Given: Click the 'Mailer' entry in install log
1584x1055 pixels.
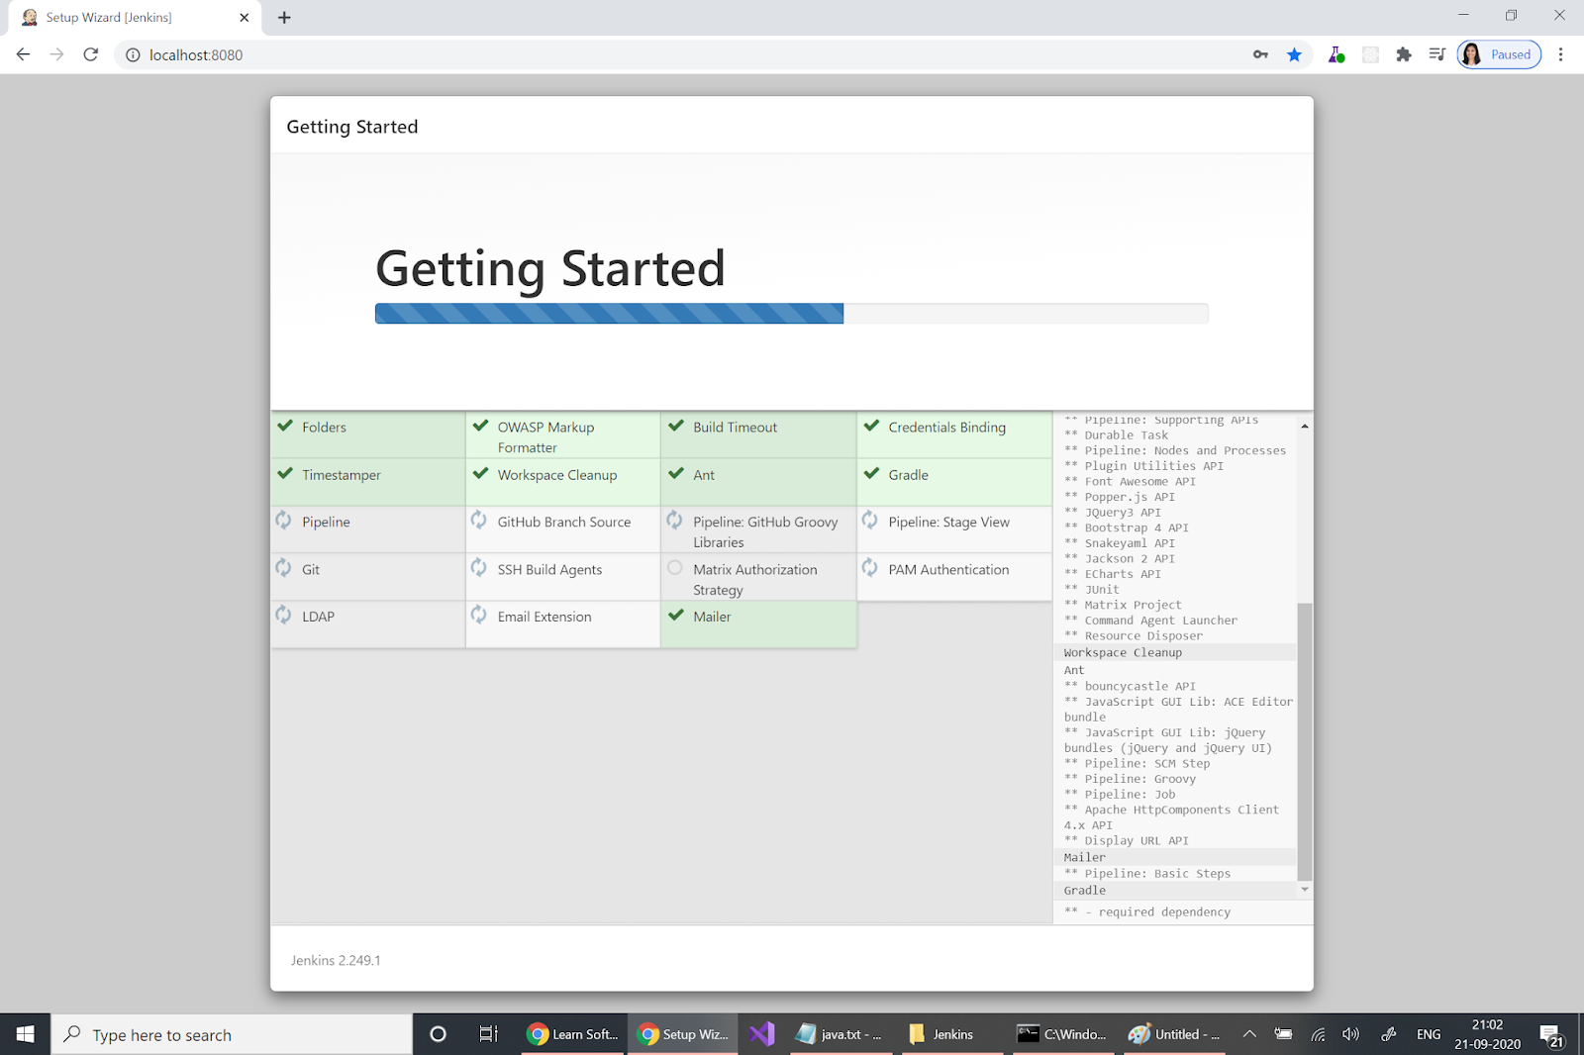Looking at the screenshot, I should (1085, 857).
